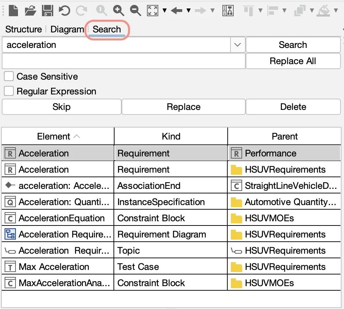Click the Test Case T icon beside Max Acceleration
Image resolution: width=344 pixels, height=309 pixels.
10,267
